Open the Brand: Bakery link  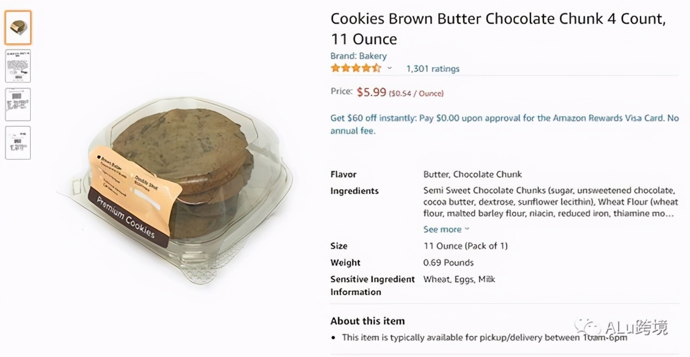(358, 56)
